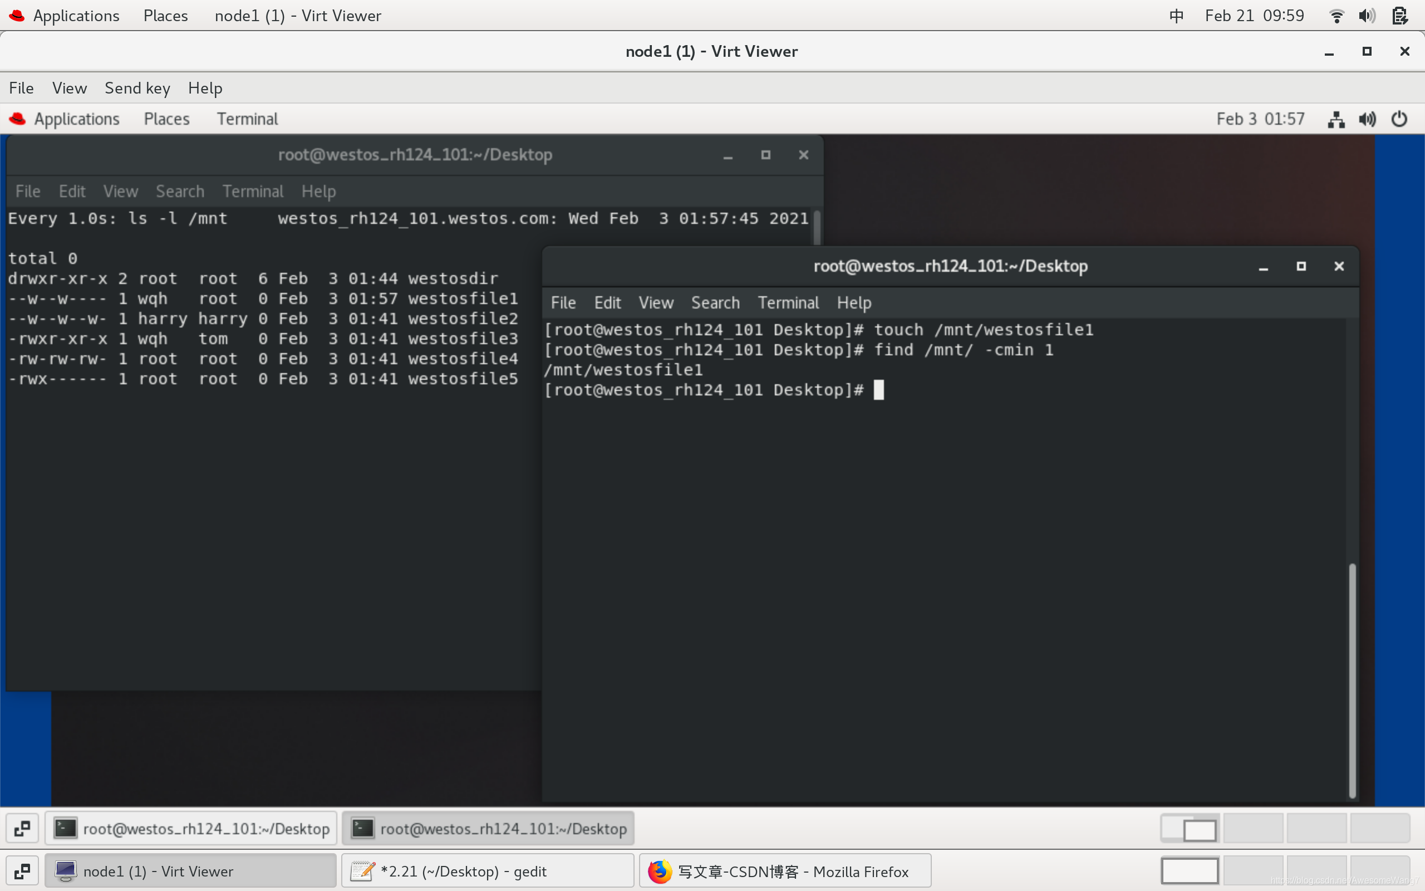
Task: Open Search menu in front terminal
Action: coord(715,303)
